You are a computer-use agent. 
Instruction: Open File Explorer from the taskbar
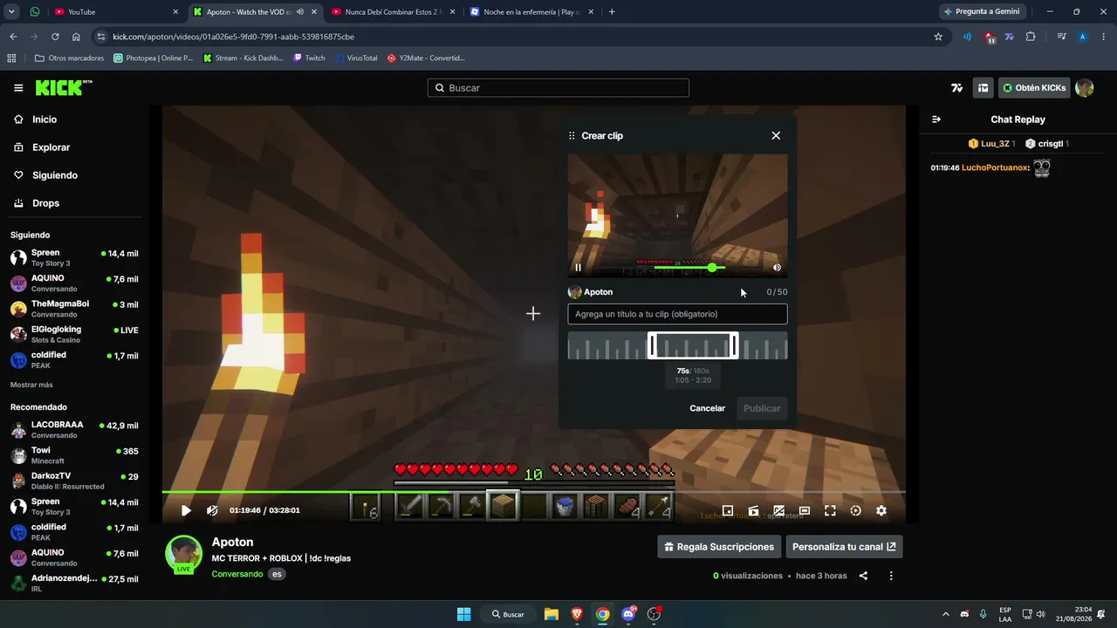[552, 614]
